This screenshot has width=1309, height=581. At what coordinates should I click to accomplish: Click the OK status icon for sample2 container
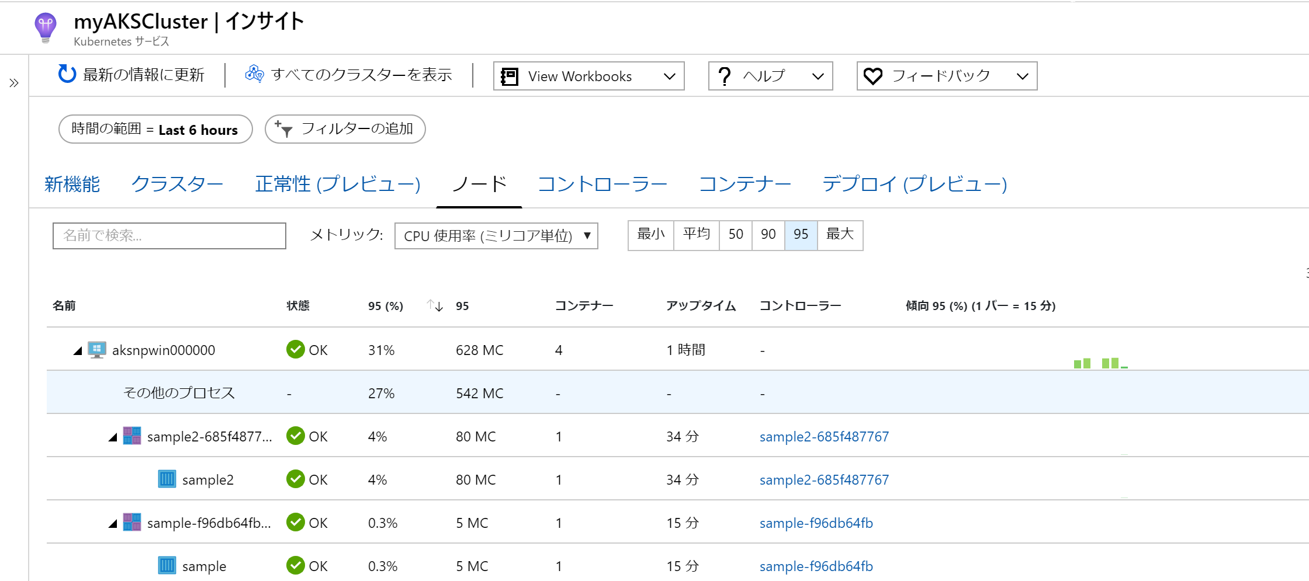point(296,479)
